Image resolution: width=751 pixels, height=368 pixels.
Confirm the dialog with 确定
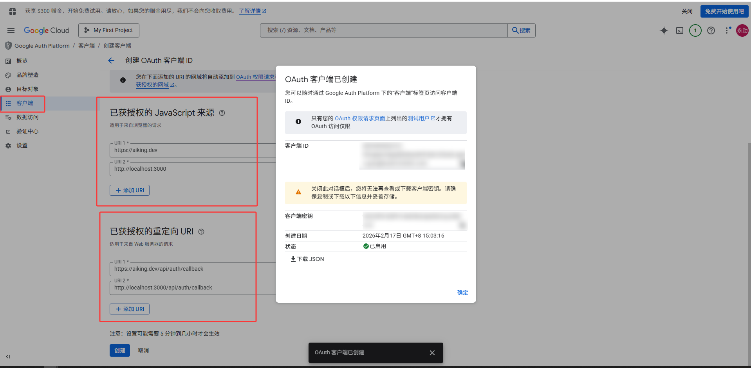pyautogui.click(x=462, y=293)
